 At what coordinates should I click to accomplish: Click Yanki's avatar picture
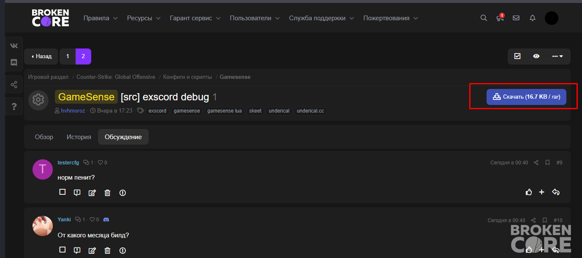coord(43,226)
